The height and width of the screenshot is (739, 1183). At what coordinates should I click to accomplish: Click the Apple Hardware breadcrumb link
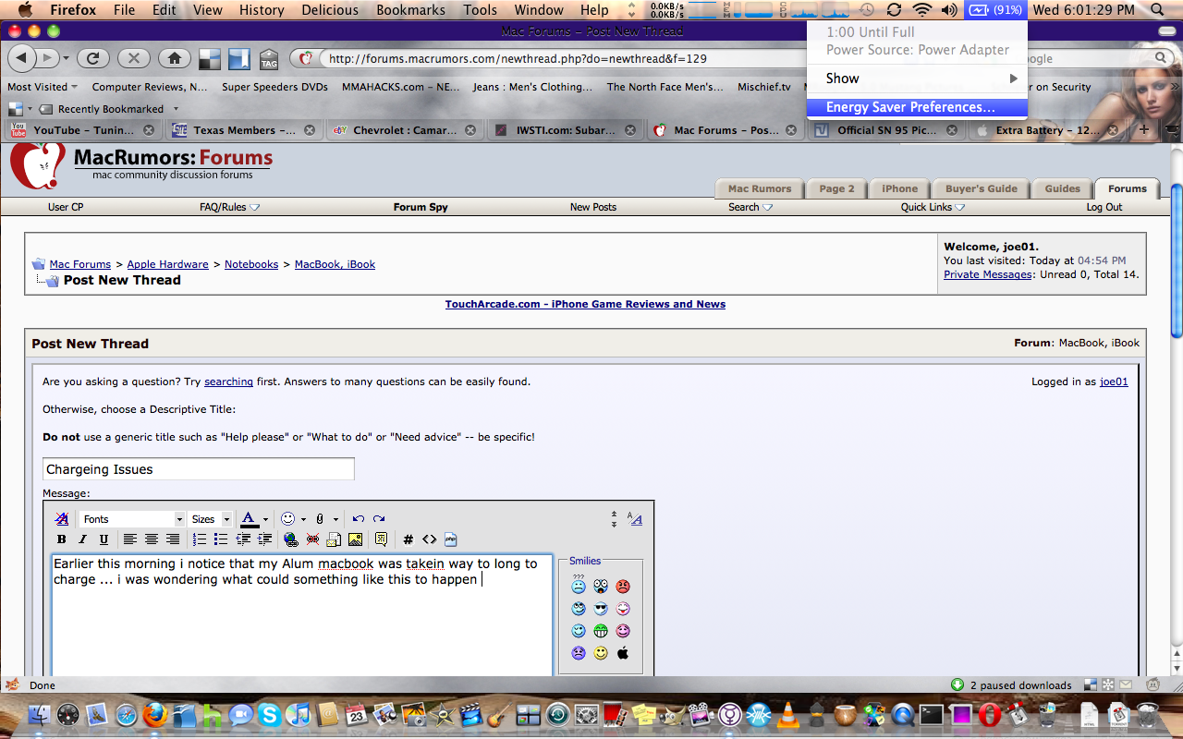point(167,264)
